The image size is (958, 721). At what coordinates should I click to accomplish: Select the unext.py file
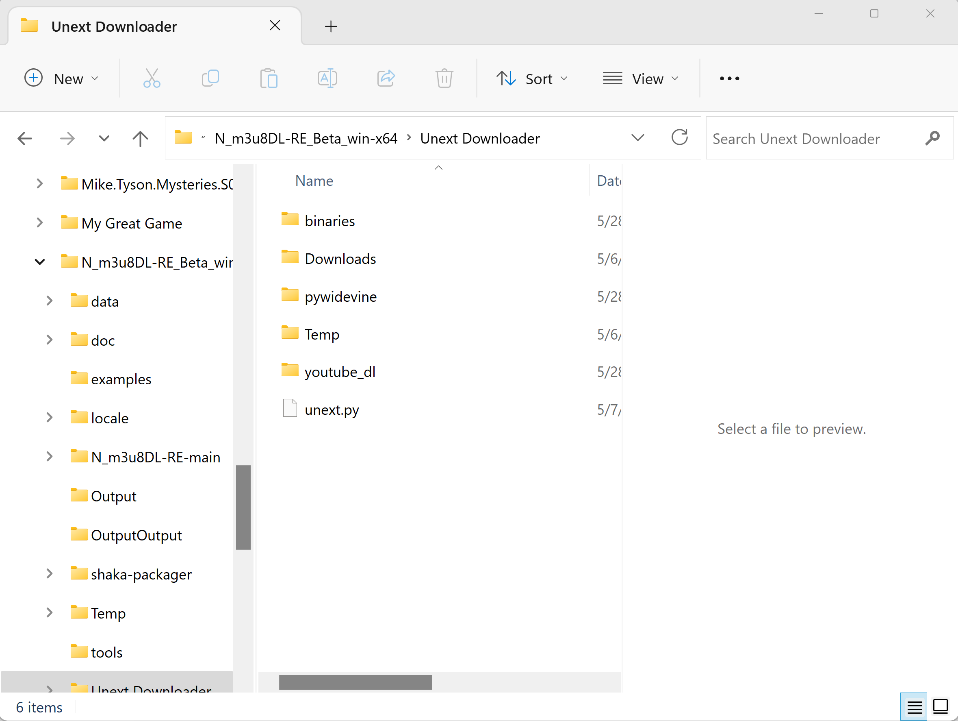point(331,410)
